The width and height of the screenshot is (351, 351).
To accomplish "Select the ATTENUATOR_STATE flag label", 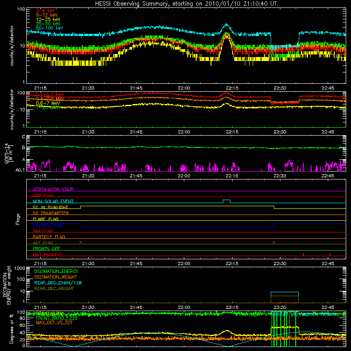I will (x=53, y=190).
